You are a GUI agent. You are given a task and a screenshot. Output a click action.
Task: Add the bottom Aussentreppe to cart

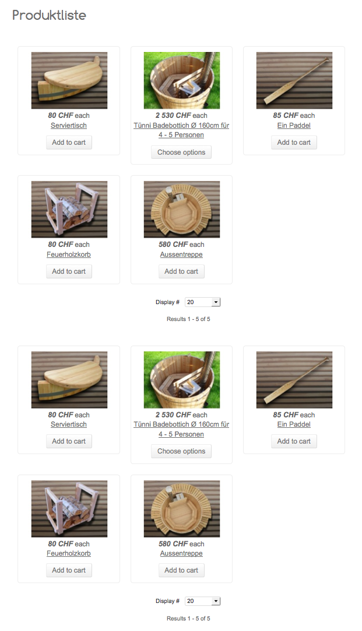point(181,570)
